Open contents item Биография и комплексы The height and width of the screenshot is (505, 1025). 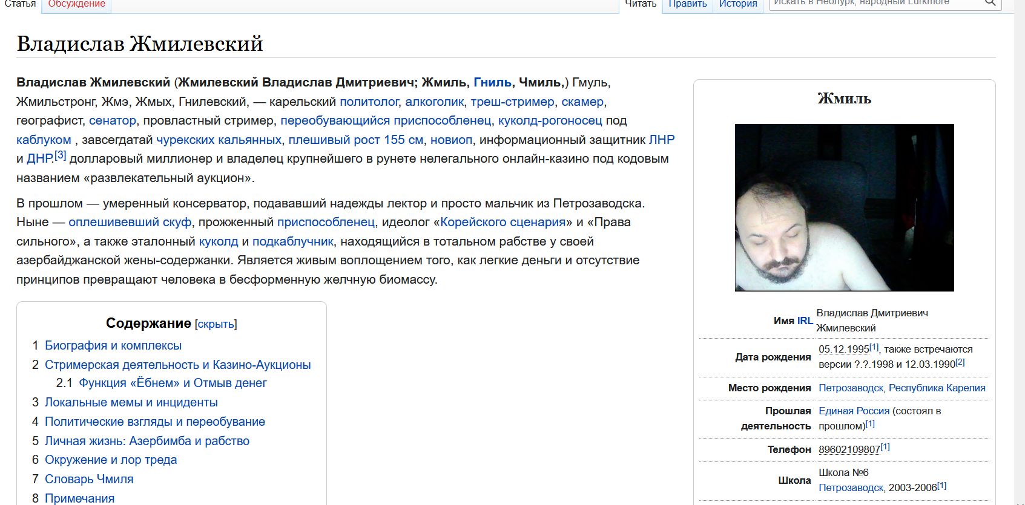pyautogui.click(x=113, y=345)
